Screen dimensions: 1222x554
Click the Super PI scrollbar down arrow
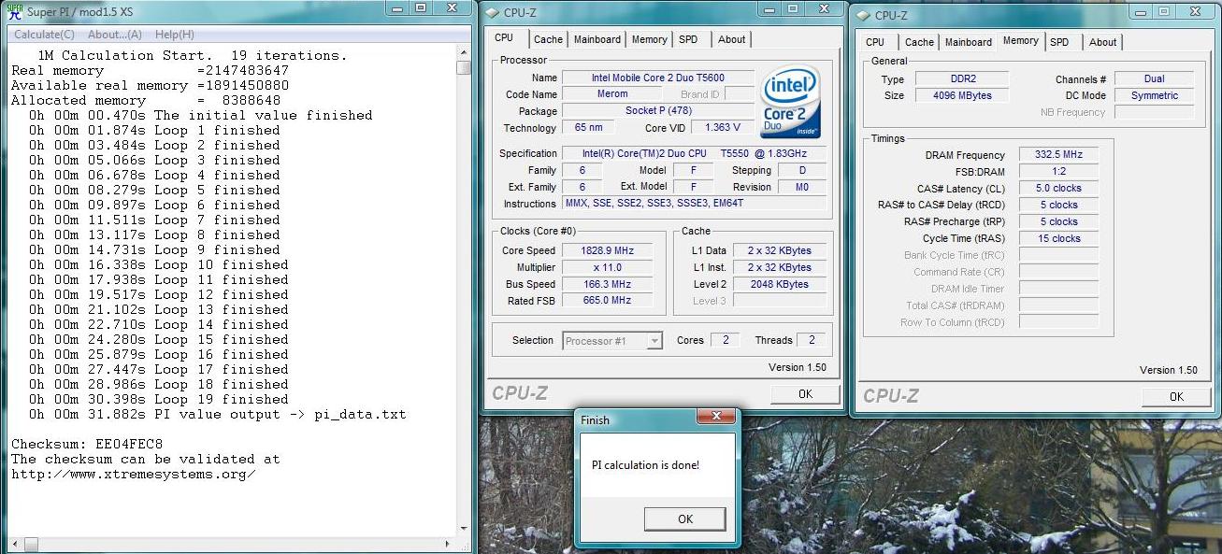(x=464, y=530)
